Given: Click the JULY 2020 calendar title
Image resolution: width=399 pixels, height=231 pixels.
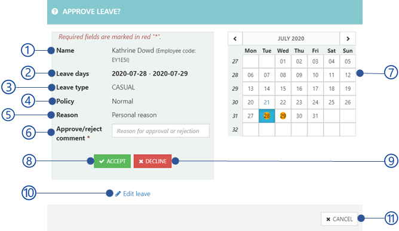Looking at the screenshot, I should pos(291,39).
